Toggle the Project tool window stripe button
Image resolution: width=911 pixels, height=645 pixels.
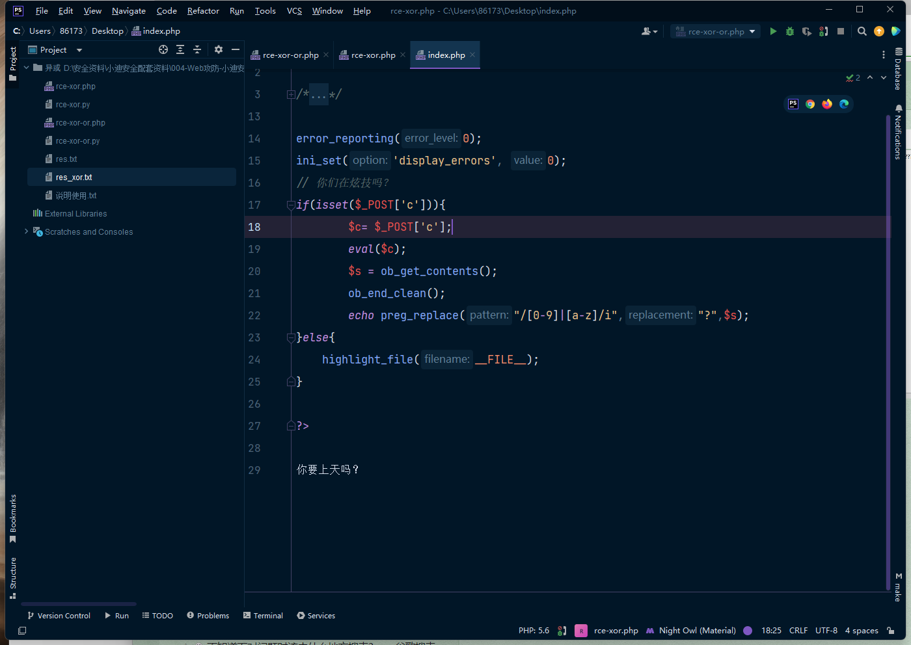tap(12, 64)
